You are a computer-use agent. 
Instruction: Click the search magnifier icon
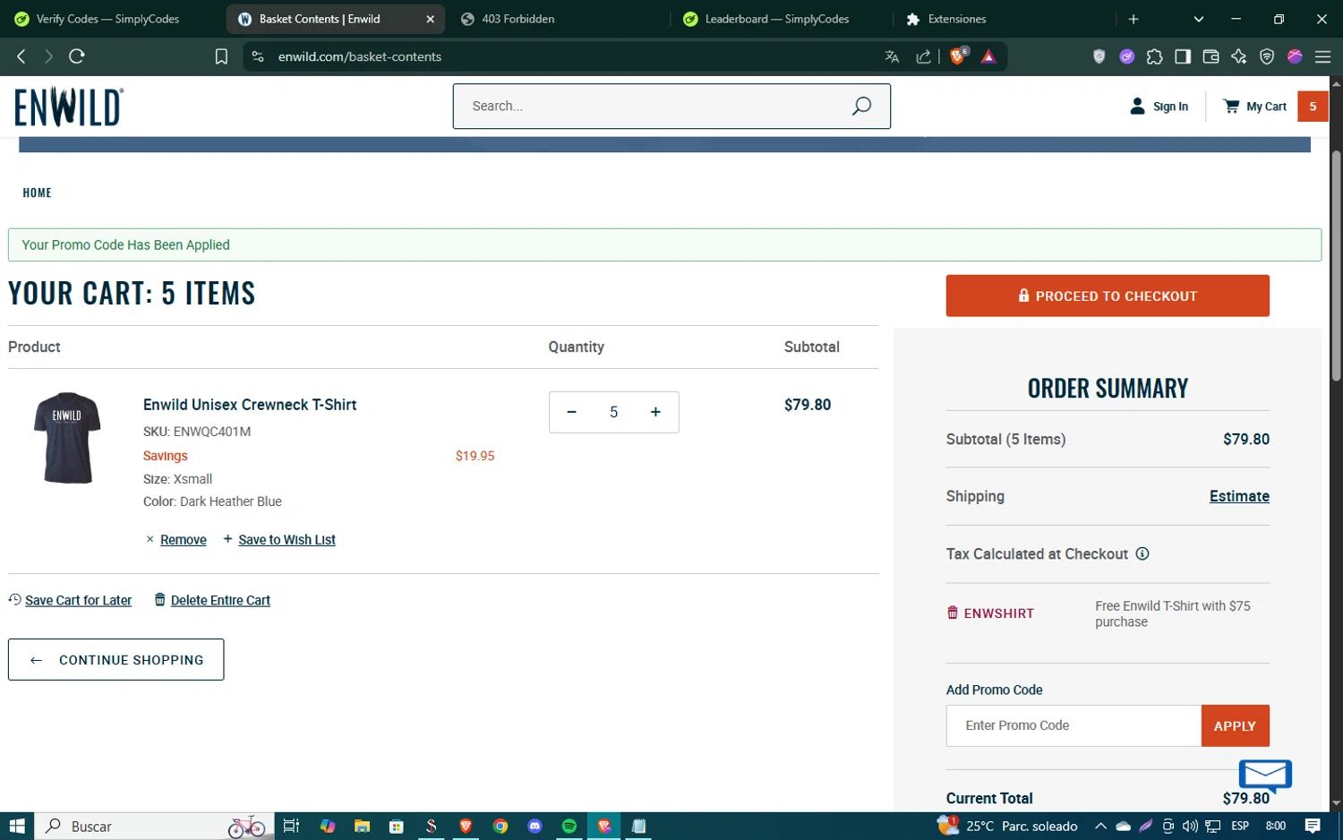pyautogui.click(x=860, y=107)
